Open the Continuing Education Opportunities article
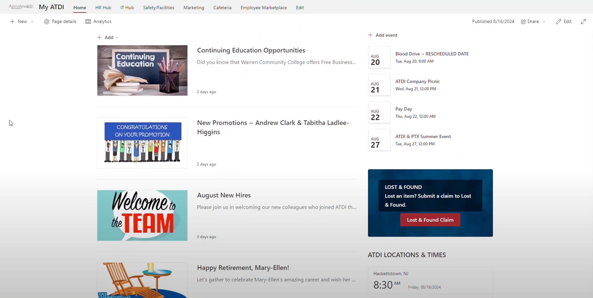 251,50
